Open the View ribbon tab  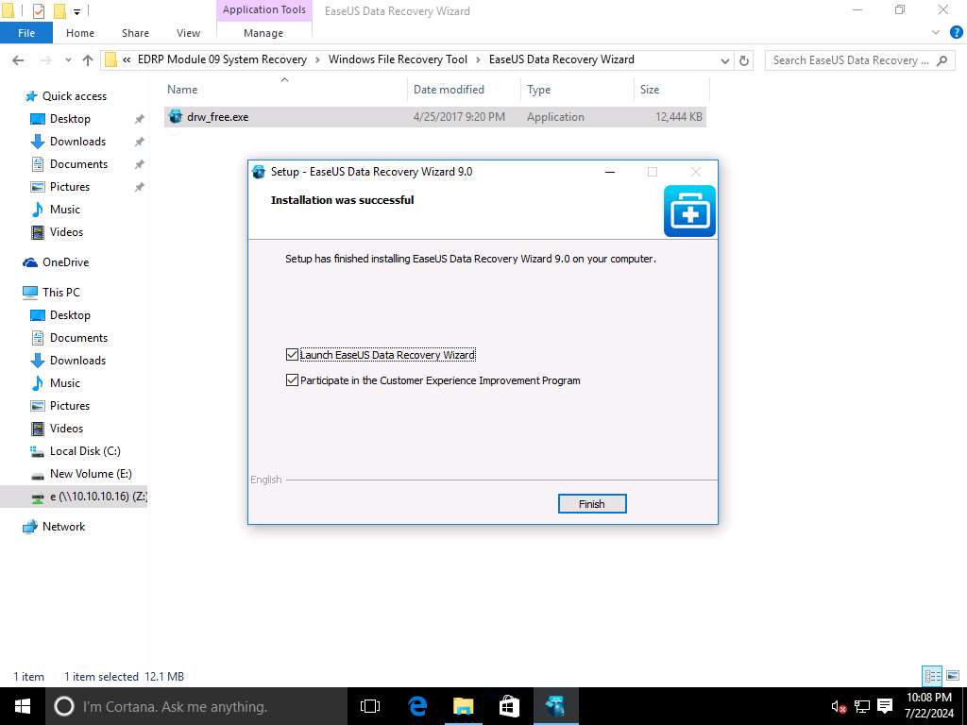188,33
